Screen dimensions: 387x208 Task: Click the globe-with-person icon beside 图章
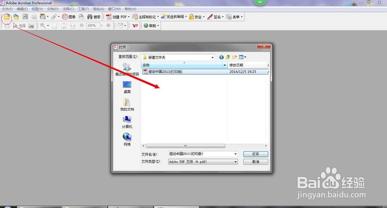pos(81,17)
